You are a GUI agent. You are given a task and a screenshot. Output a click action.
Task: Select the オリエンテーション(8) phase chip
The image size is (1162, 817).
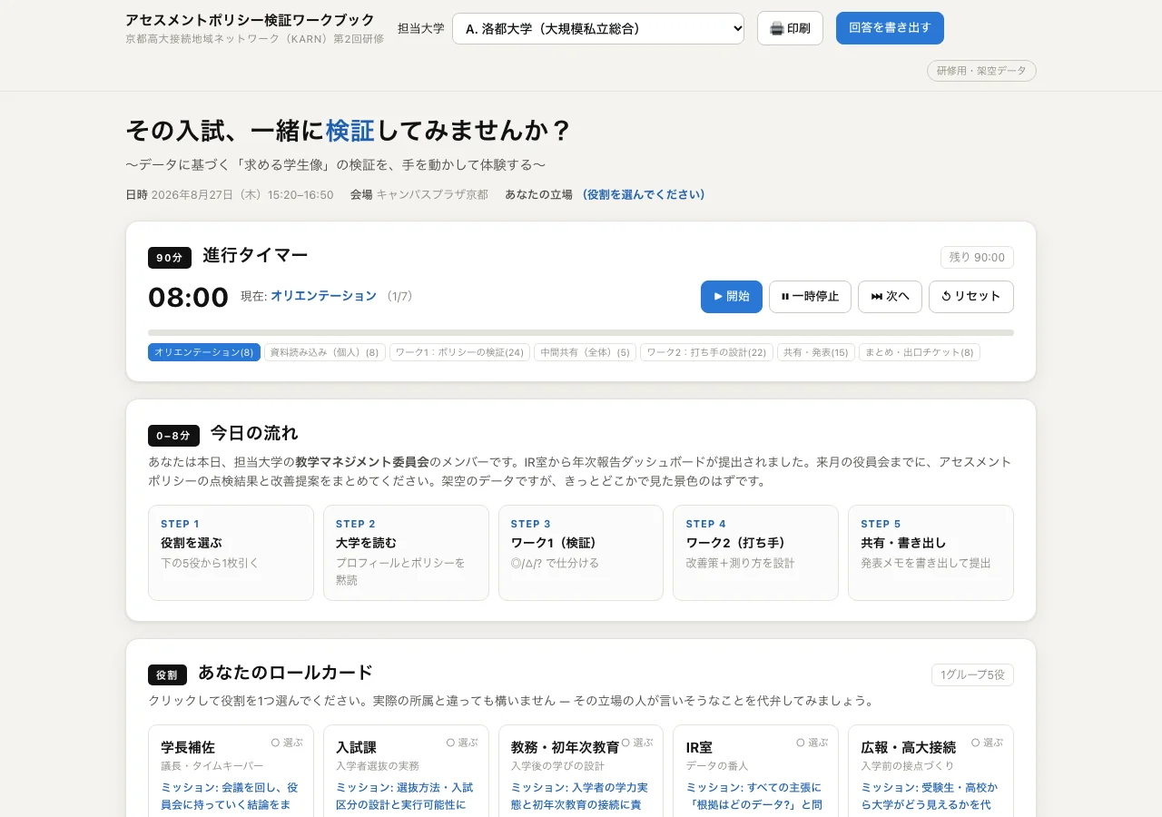pos(204,352)
